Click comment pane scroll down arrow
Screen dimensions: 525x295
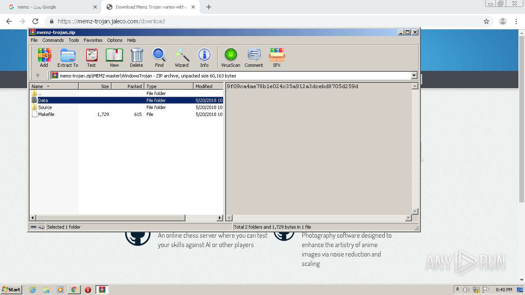coord(415,211)
